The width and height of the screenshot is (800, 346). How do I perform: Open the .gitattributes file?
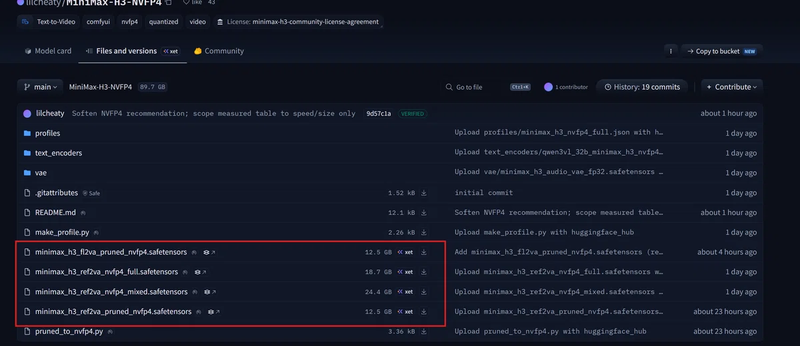pos(57,193)
